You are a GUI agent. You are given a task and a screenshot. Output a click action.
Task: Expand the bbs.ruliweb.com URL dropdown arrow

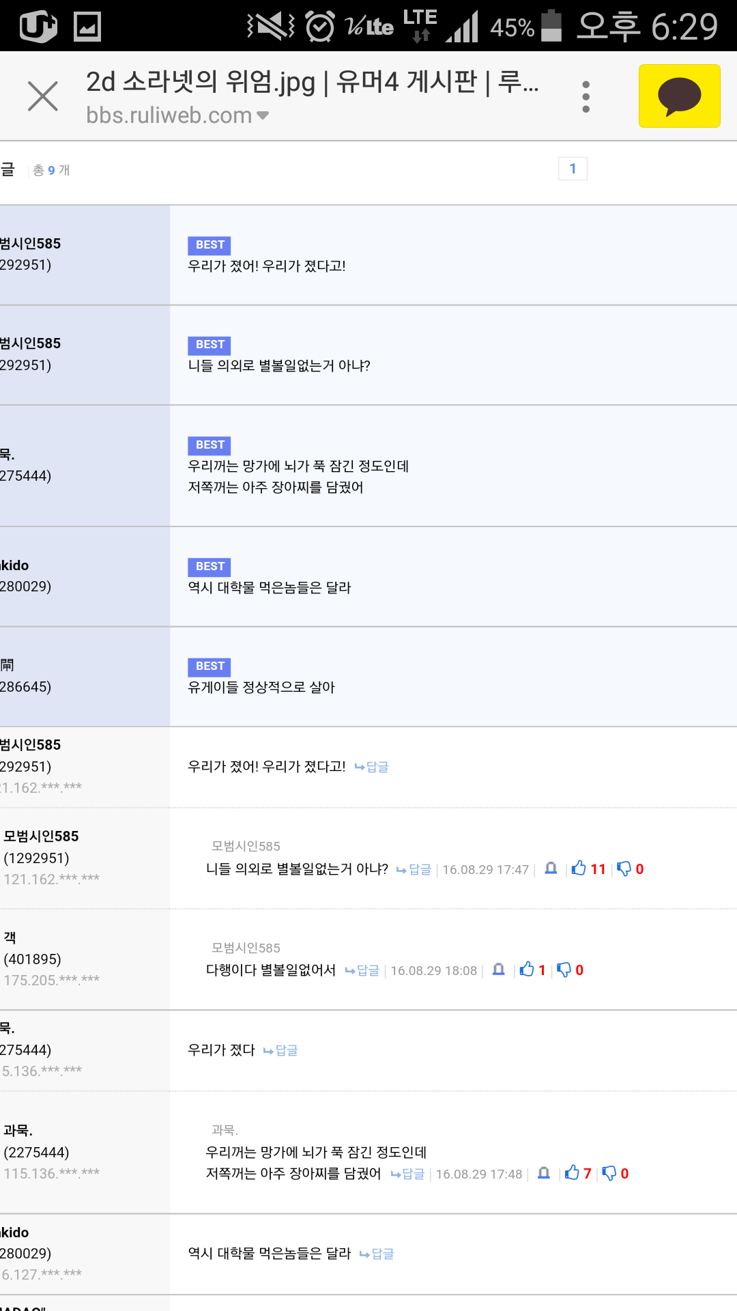pyautogui.click(x=263, y=115)
